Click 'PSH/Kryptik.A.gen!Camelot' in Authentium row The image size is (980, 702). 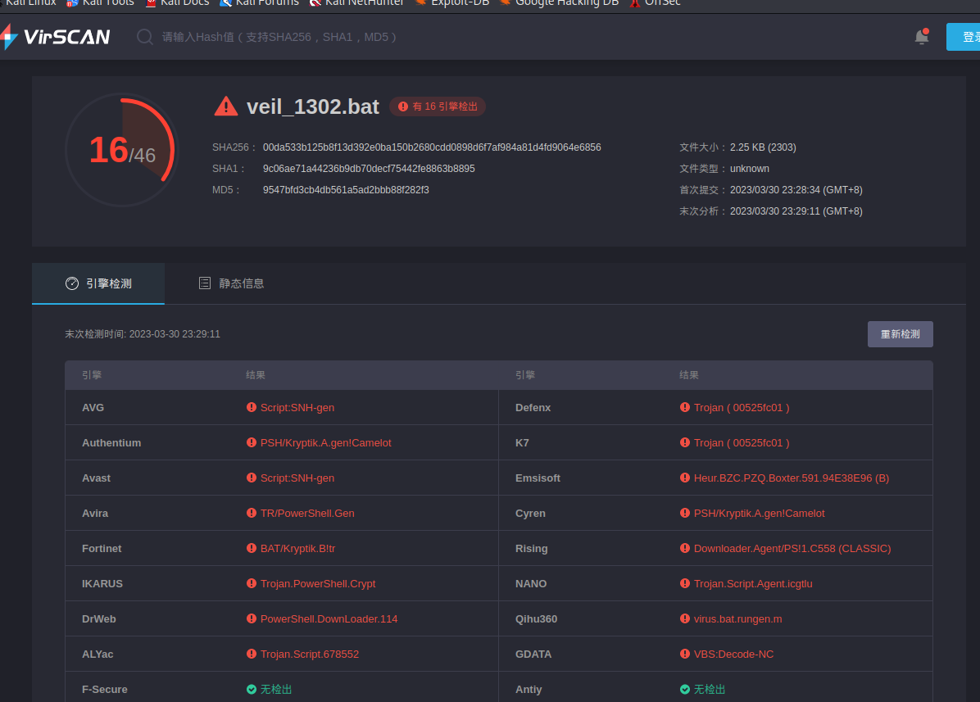[325, 443]
